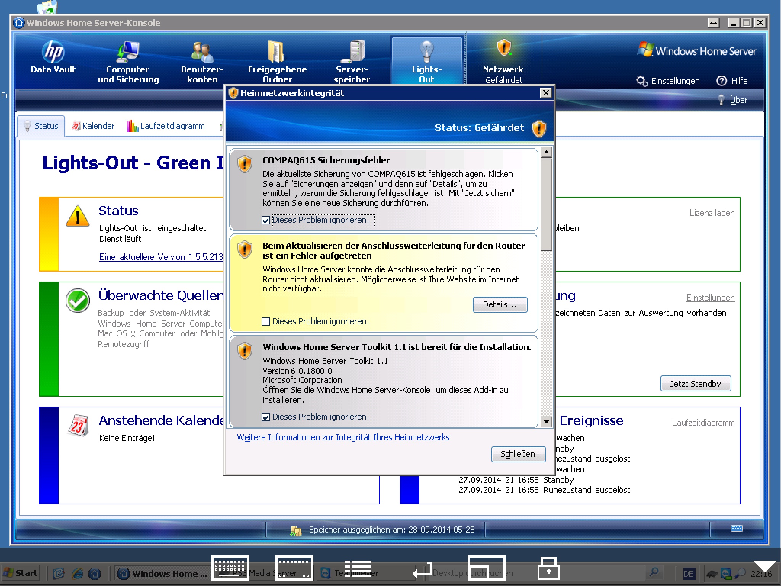Open Laufzeitdiagramm link in Ereignisse panel
The image size is (781, 586).
coord(703,423)
